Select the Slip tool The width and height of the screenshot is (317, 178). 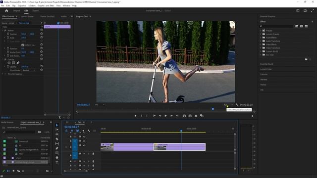(x=57, y=144)
